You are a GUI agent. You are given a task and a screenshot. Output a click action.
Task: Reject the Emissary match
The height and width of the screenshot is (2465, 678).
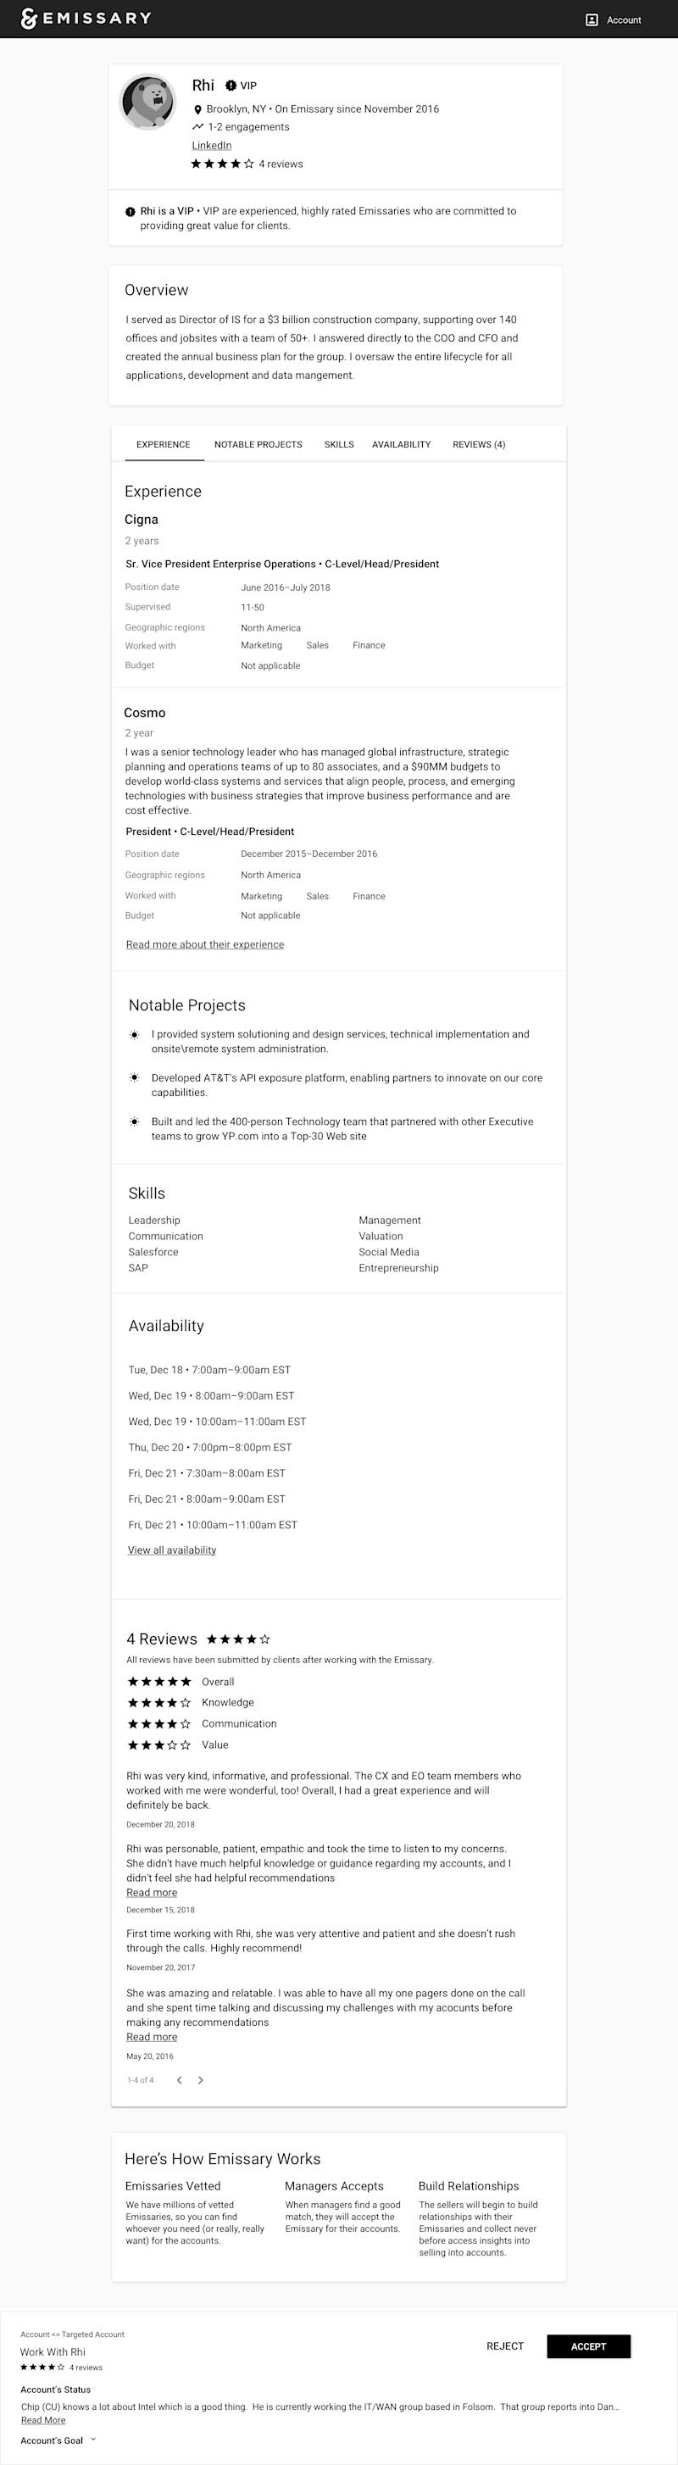tap(505, 2345)
